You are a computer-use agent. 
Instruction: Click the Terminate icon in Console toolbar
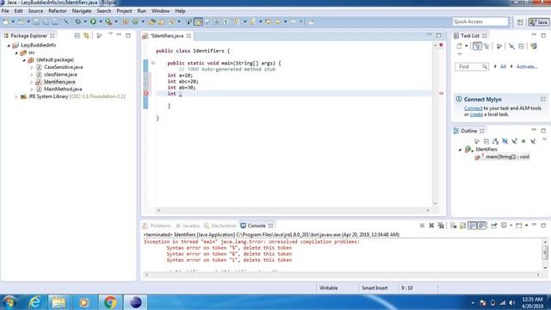422,226
